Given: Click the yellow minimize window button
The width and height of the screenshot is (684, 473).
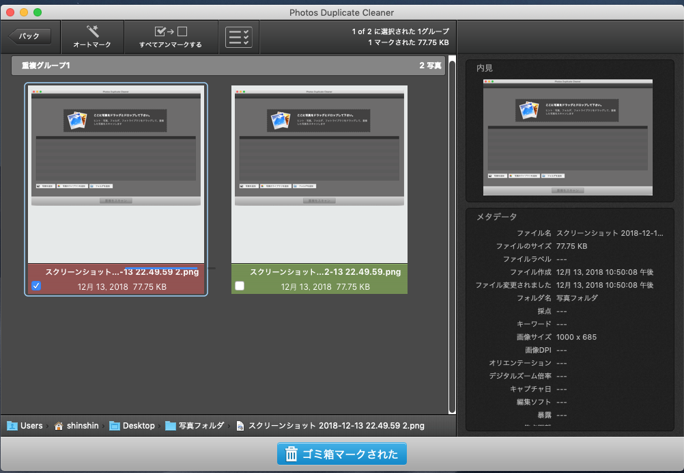Looking at the screenshot, I should pyautogui.click(x=24, y=12).
